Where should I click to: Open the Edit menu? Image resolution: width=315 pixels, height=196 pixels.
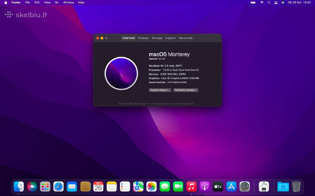37,2
